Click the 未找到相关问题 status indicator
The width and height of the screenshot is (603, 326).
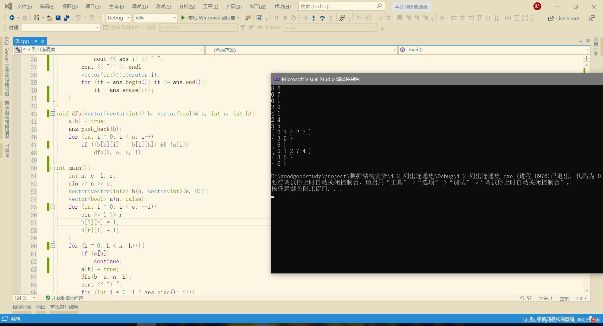pyautogui.click(x=64, y=298)
